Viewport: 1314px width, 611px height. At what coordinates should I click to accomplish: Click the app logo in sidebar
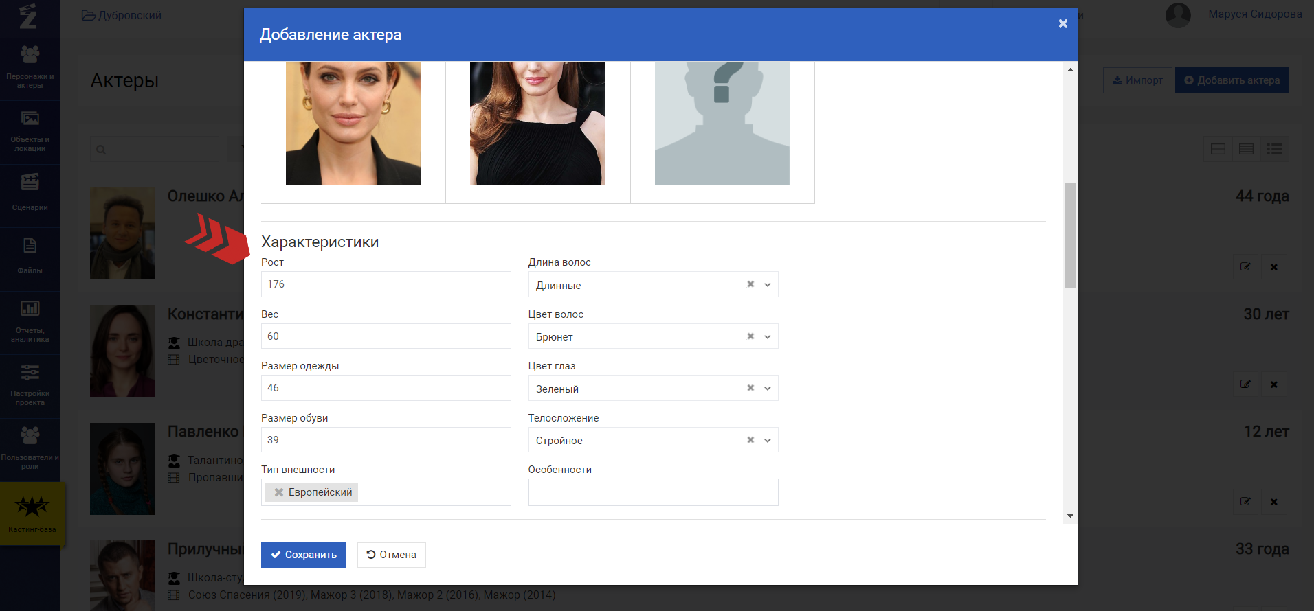28,16
